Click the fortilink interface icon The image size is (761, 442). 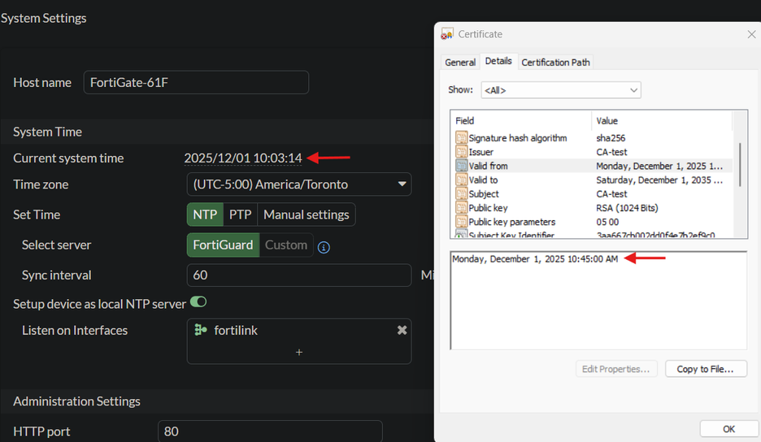point(201,330)
